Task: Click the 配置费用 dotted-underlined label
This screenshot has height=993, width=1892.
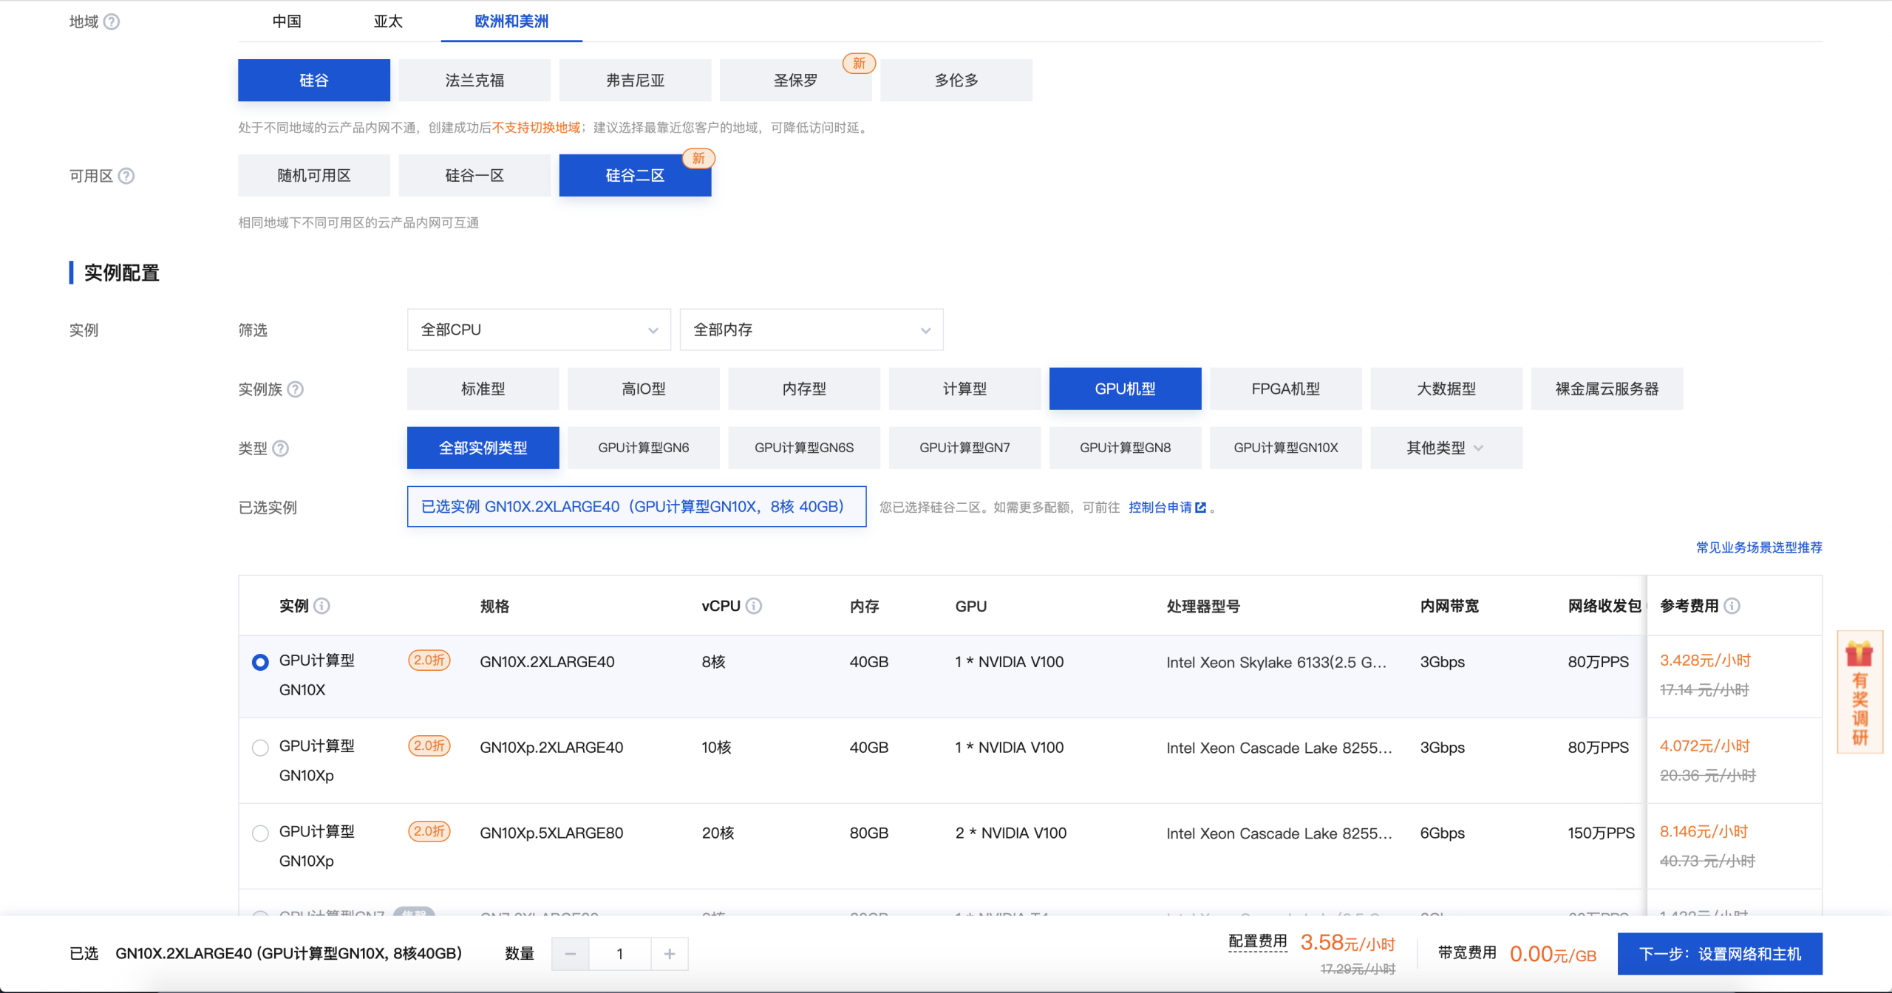Action: pos(1257,941)
